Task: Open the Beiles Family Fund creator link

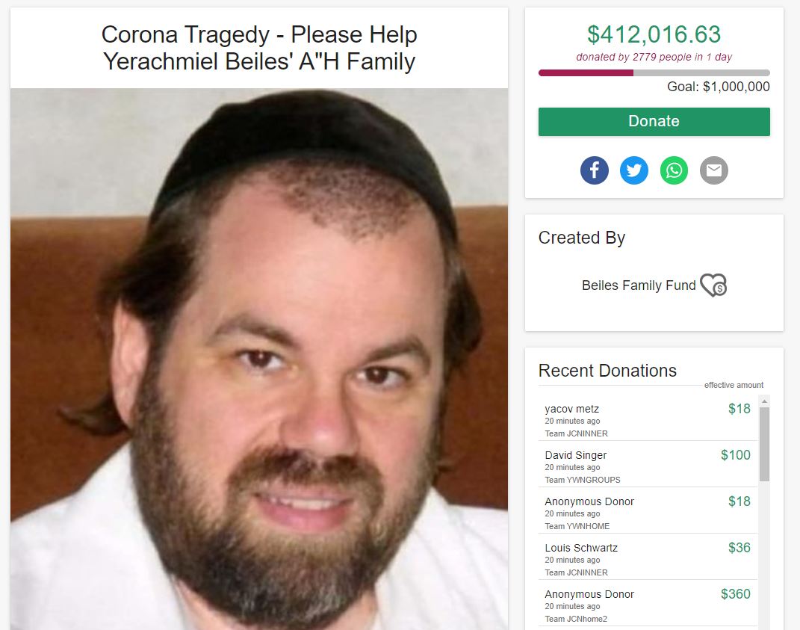Action: (639, 285)
